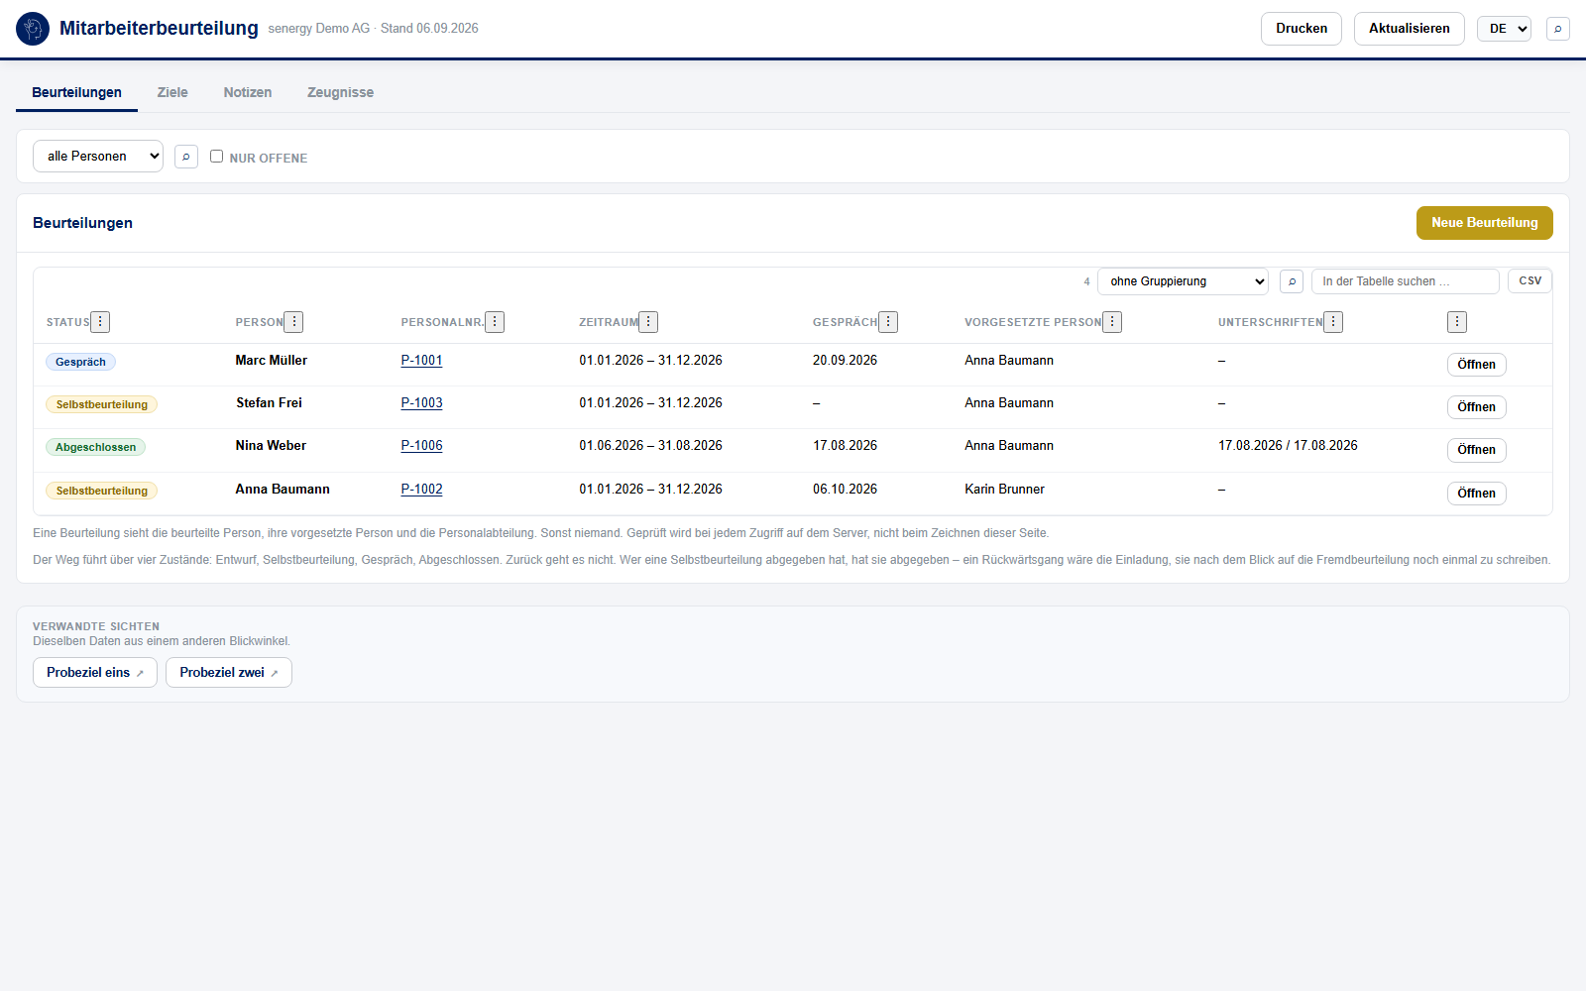Open the Gespräch column menu
The height and width of the screenshot is (991, 1586).
coord(888,322)
